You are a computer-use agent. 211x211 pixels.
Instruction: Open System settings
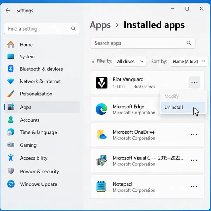click(42, 57)
